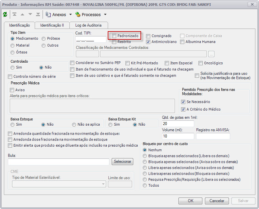Open controlled medication lookup ellipsis button

tap(211, 54)
